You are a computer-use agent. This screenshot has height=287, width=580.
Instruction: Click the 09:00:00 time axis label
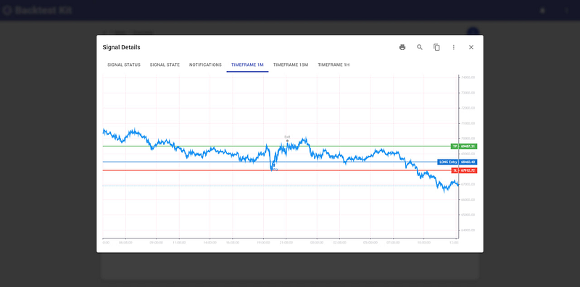point(156,243)
